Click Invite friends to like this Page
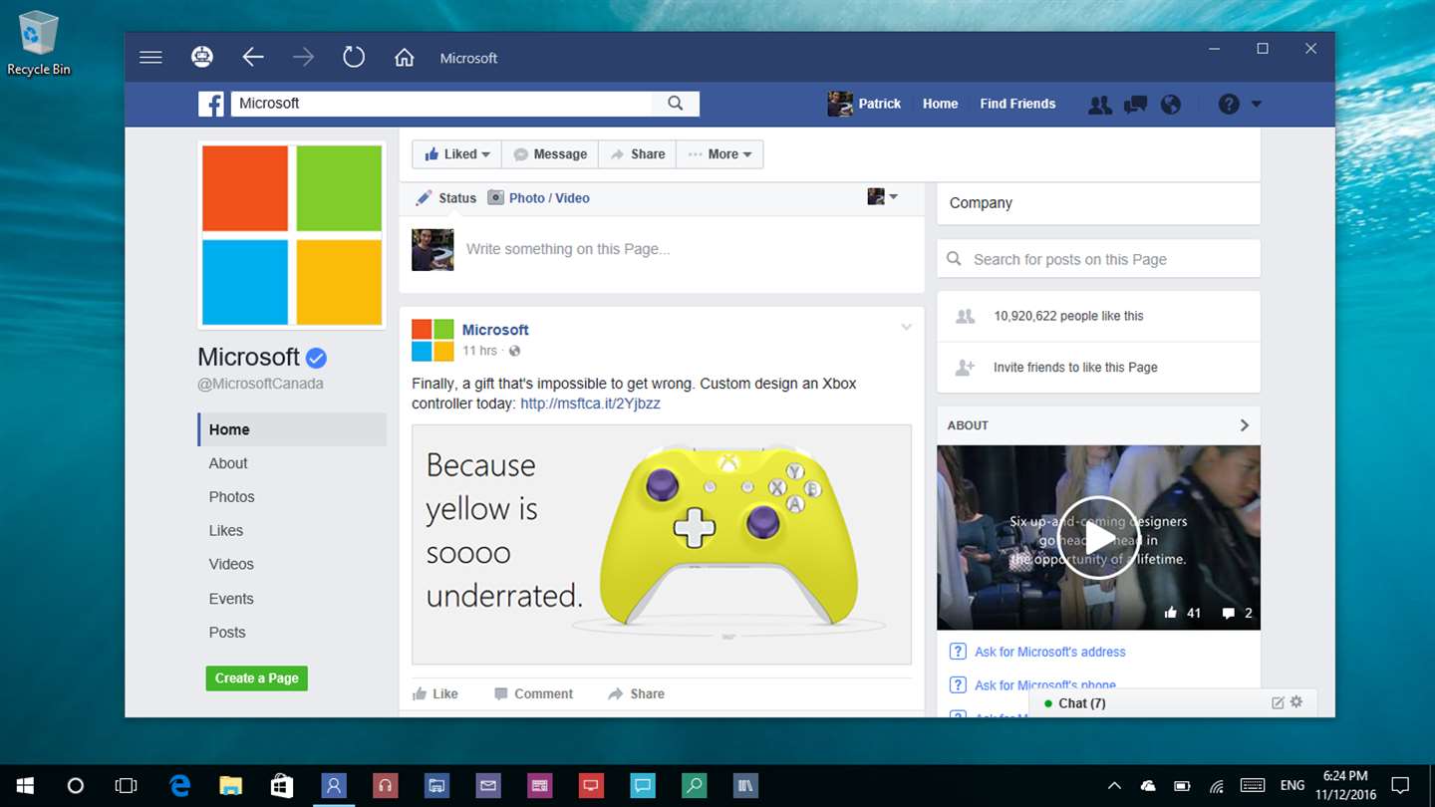The width and height of the screenshot is (1435, 807). (x=1075, y=368)
